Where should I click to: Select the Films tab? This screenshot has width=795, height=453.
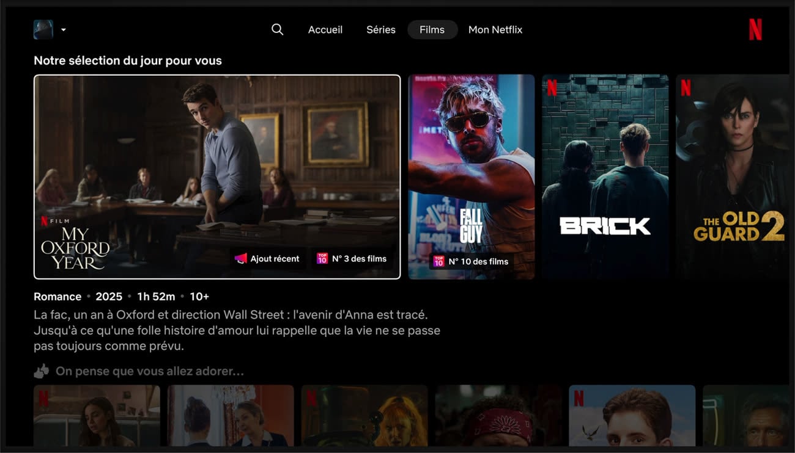pos(432,29)
